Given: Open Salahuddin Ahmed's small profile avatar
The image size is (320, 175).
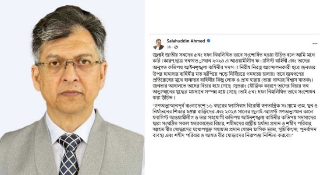Looking at the screenshot, I should (159, 44).
